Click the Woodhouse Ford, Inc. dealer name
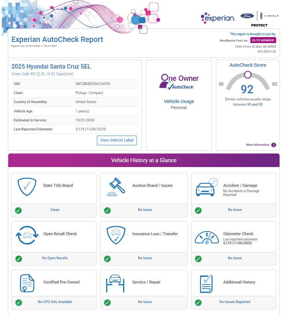 coord(234,40)
